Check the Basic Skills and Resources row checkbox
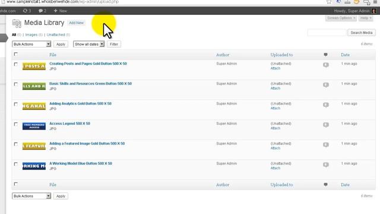This screenshot has width=380, height=214. click(x=16, y=84)
